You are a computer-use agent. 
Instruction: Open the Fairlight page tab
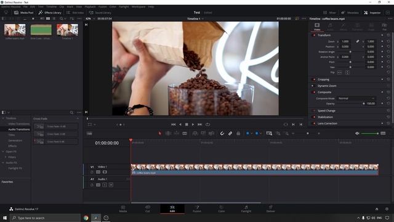point(246,209)
